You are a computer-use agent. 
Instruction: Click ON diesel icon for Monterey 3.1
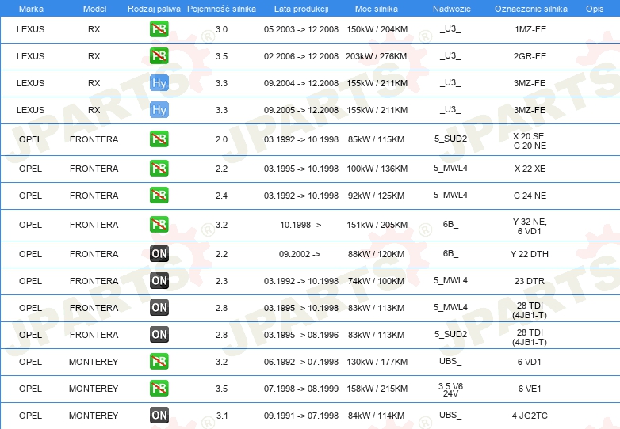coord(159,416)
